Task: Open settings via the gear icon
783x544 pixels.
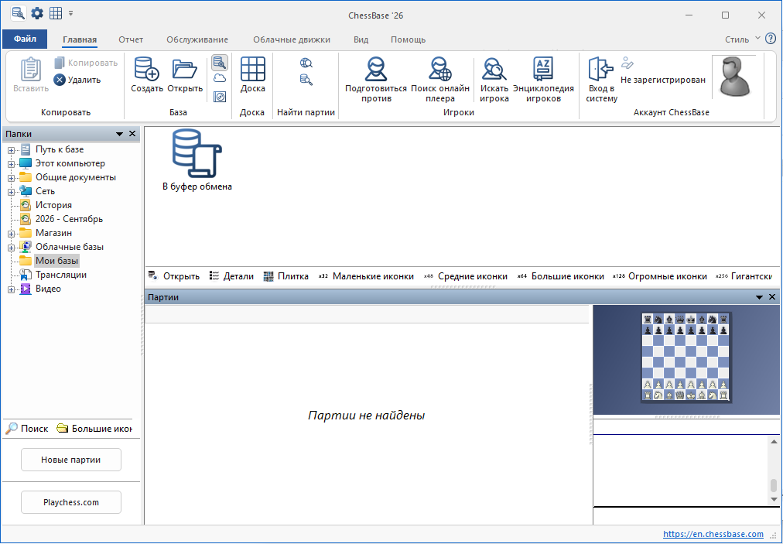Action: coord(37,13)
